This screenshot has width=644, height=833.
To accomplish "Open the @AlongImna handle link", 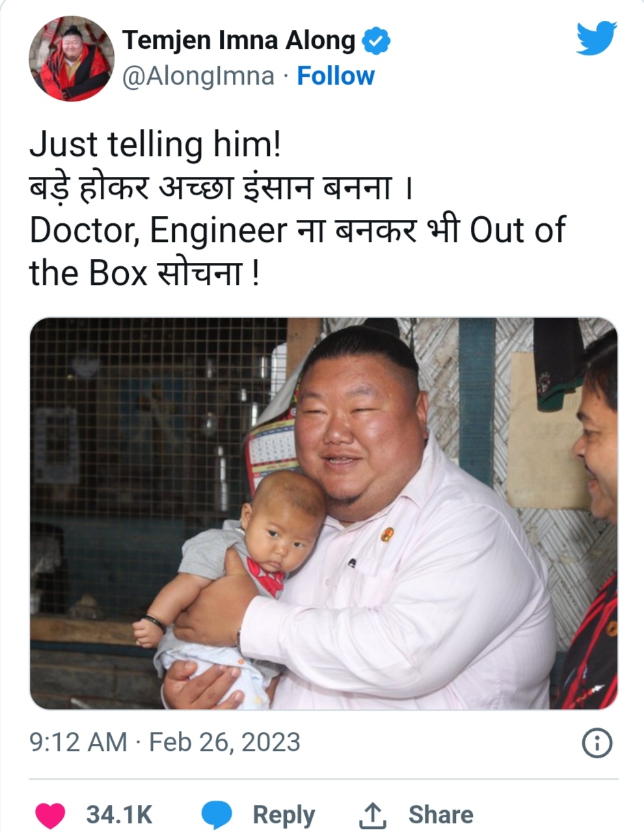I will coord(198,77).
